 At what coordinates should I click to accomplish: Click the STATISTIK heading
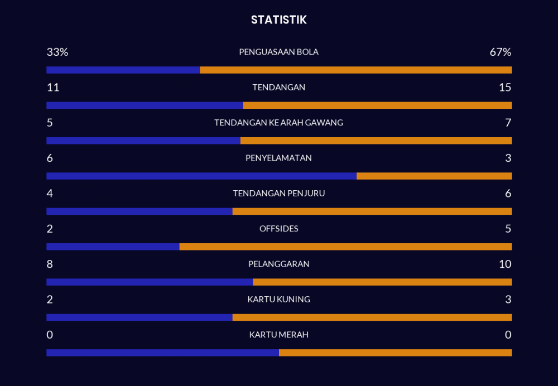click(278, 20)
